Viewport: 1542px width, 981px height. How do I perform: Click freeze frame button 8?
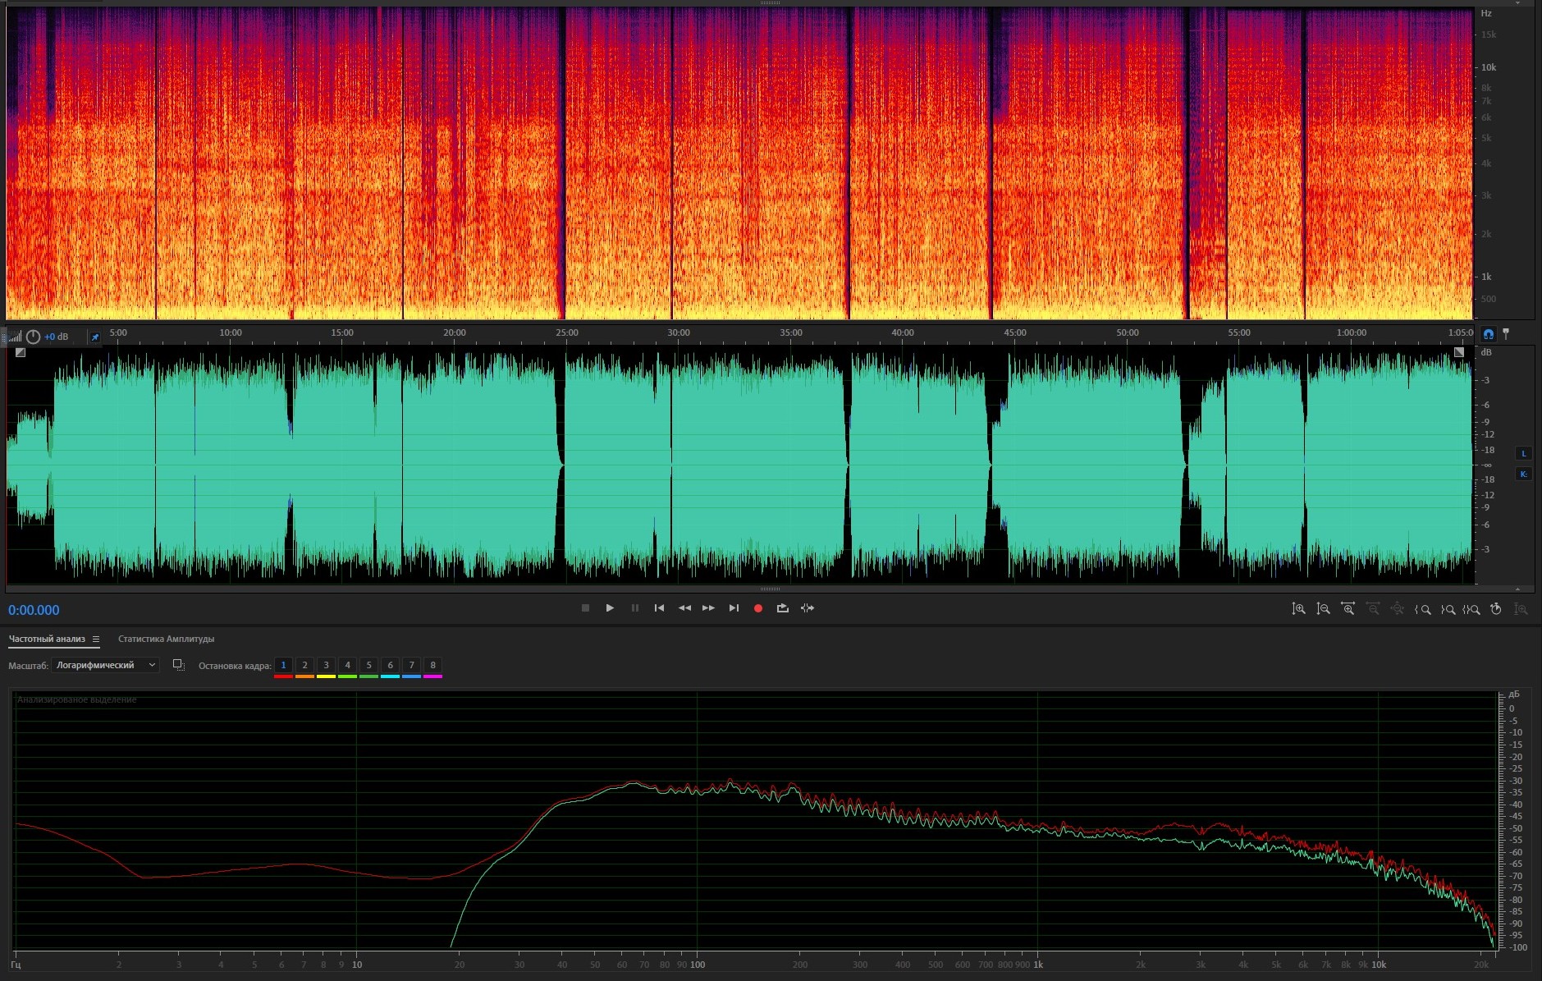point(432,665)
